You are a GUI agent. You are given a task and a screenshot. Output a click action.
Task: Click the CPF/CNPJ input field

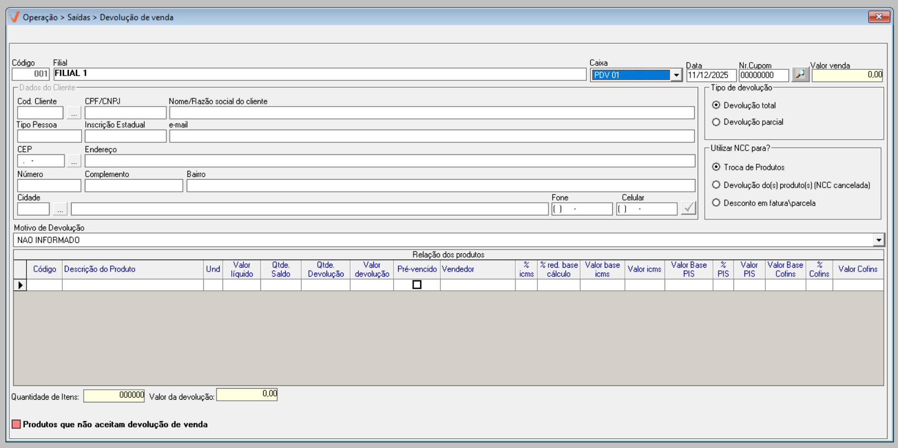126,113
